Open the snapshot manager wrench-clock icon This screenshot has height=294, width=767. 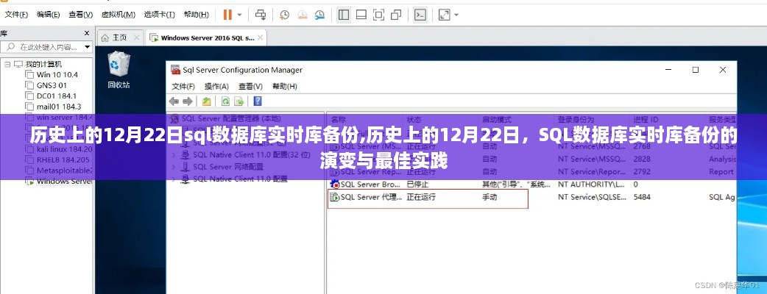click(319, 15)
